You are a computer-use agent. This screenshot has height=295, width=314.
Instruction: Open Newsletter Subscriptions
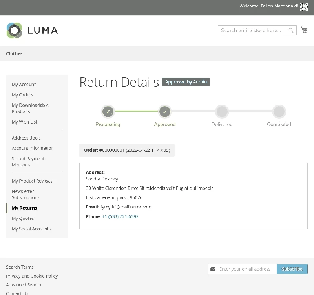(x=26, y=194)
